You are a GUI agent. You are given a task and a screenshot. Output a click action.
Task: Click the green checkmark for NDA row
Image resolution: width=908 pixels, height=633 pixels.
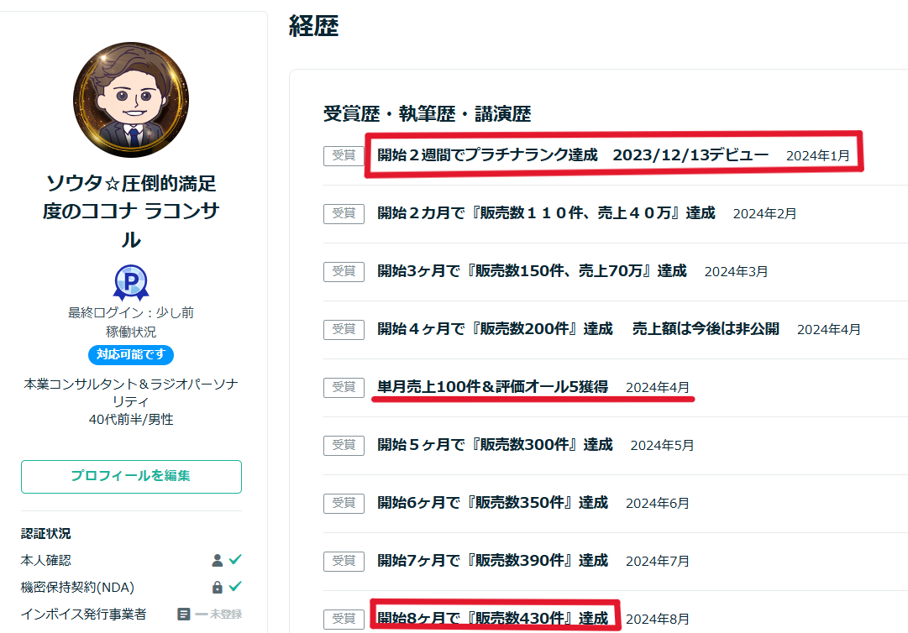(x=235, y=587)
